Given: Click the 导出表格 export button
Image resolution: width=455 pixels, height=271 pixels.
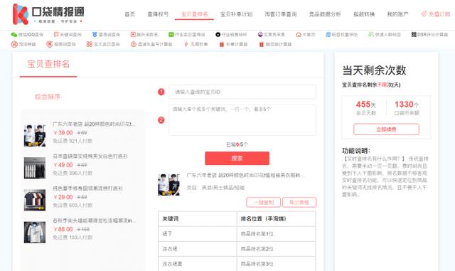Looking at the screenshot, I should pos(299,203).
